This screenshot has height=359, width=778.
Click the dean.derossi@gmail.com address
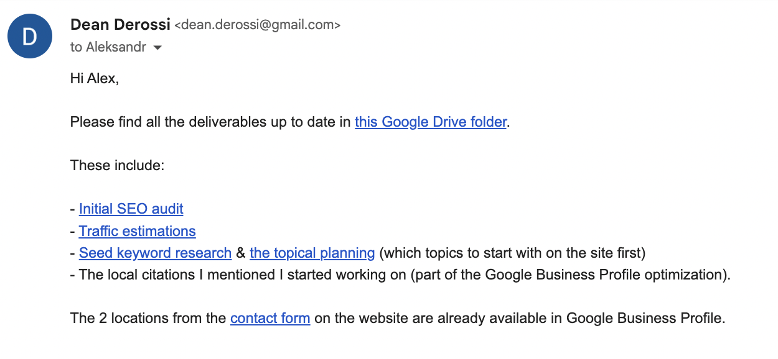click(x=257, y=25)
